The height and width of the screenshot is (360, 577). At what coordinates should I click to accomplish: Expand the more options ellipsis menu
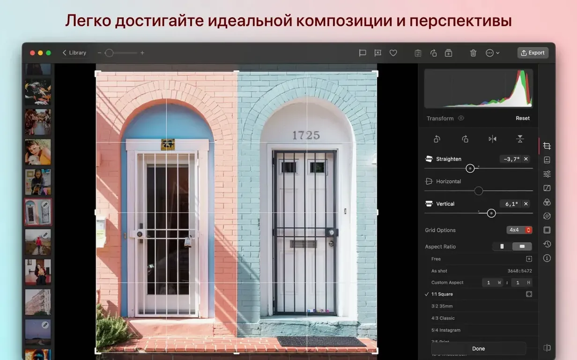[492, 53]
